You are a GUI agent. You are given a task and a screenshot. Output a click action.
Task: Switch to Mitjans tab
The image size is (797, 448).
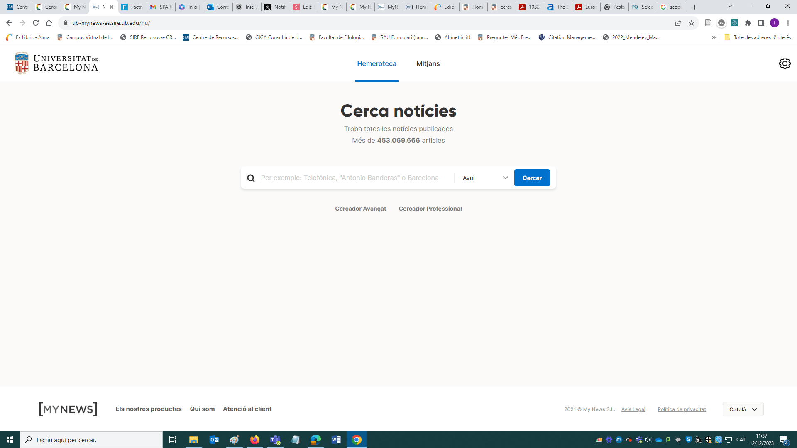pyautogui.click(x=428, y=63)
